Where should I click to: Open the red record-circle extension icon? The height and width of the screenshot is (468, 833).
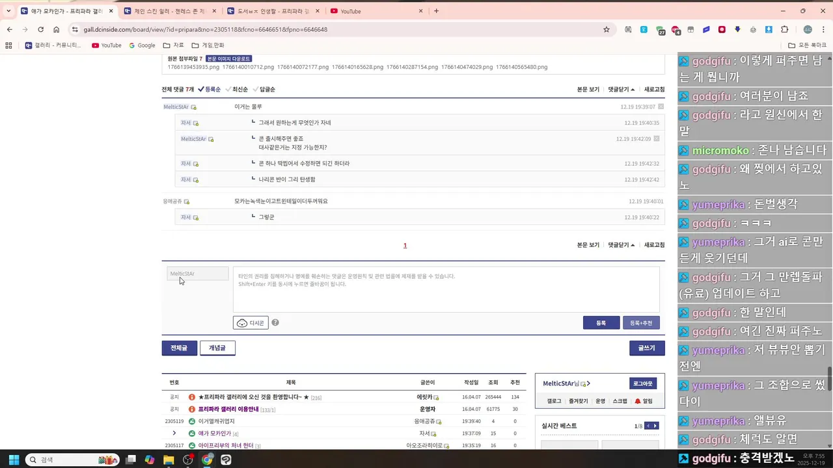pos(722,29)
